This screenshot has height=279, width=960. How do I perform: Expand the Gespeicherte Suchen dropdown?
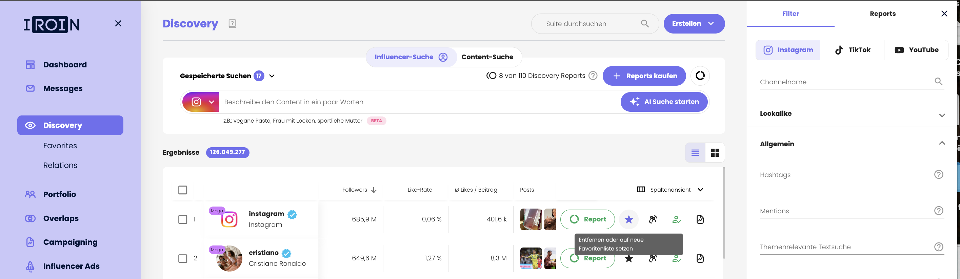click(272, 76)
